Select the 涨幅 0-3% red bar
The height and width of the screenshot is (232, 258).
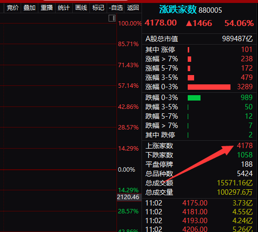click(x=209, y=87)
